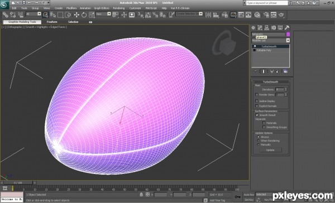Expand the Editable Poly stack entry
This screenshot has width=335, height=203.
[255, 50]
